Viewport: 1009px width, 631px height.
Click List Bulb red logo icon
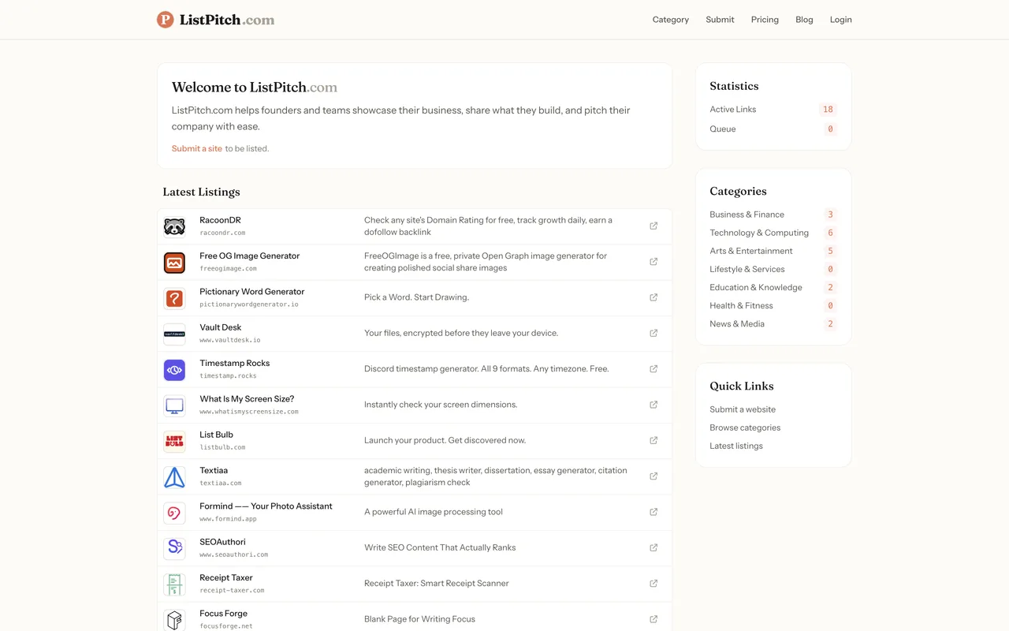point(174,441)
